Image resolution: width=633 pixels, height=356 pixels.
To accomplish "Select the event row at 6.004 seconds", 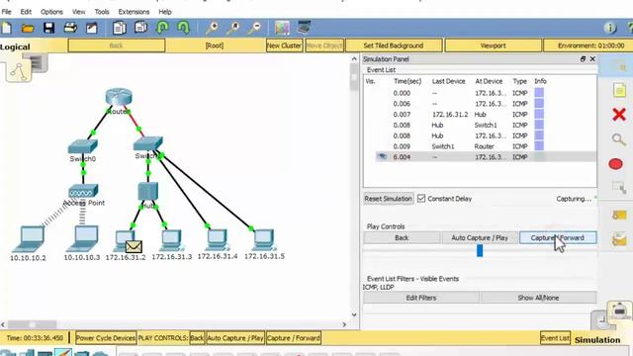I will 480,156.
